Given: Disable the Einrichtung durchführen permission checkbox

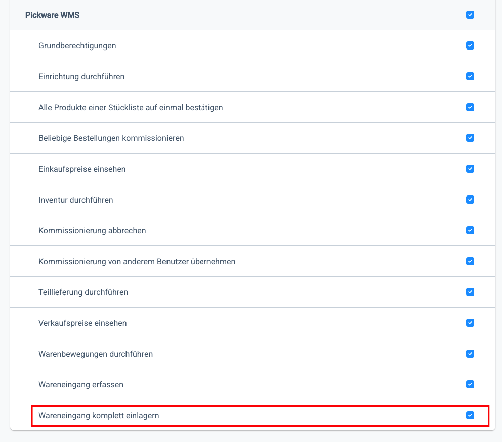Looking at the screenshot, I should (470, 76).
